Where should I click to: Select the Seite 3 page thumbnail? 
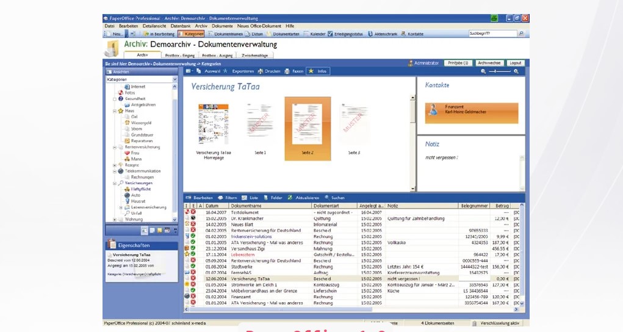click(x=354, y=129)
